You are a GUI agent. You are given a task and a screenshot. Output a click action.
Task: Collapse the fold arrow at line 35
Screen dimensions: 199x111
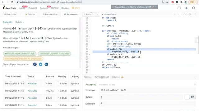click(89, 54)
